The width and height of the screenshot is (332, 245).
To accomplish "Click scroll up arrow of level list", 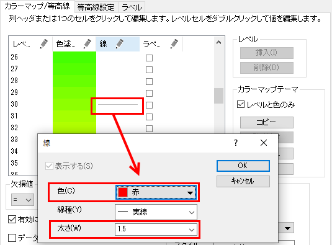I will coord(218,43).
